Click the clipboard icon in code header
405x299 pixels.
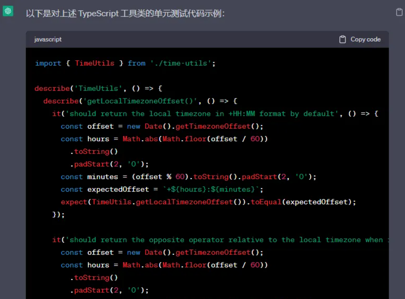[343, 40]
